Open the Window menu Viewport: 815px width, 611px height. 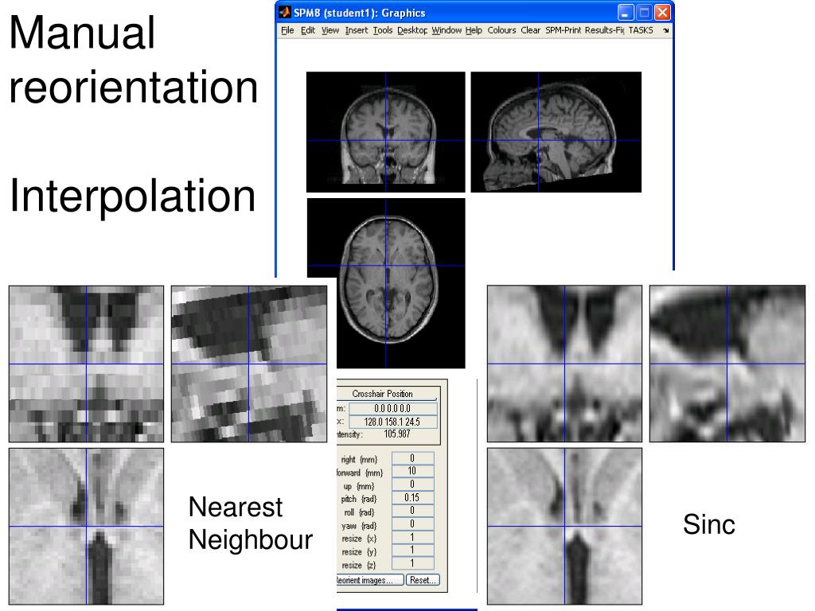446,30
